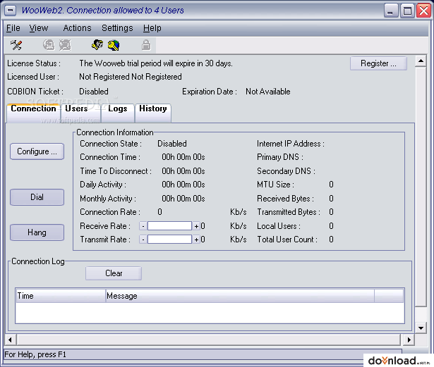Screen dimensions: 434x367
Task: Click the 'Connection State :' label
Action: click(111, 144)
